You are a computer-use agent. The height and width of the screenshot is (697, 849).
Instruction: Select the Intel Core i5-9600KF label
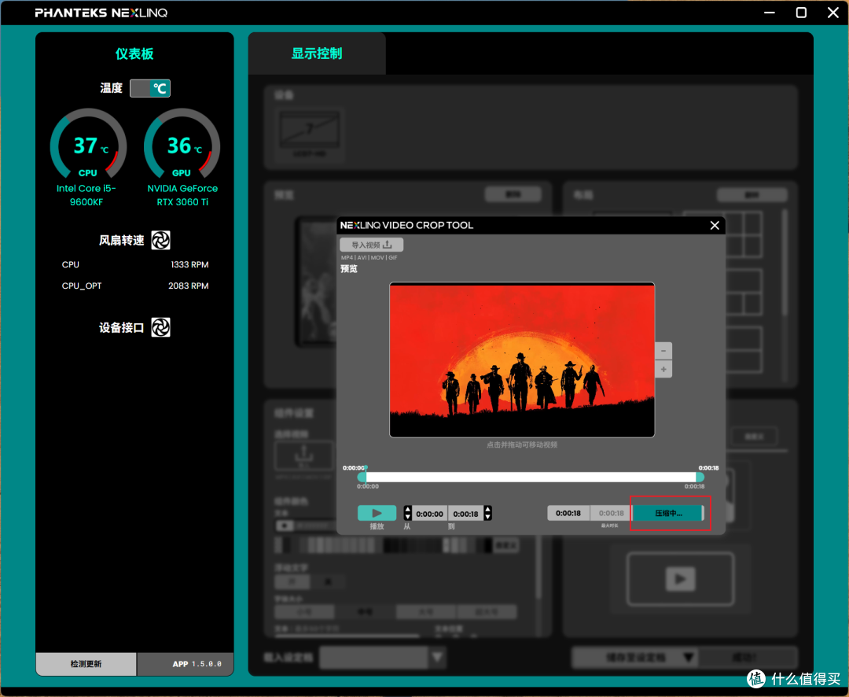click(86, 195)
